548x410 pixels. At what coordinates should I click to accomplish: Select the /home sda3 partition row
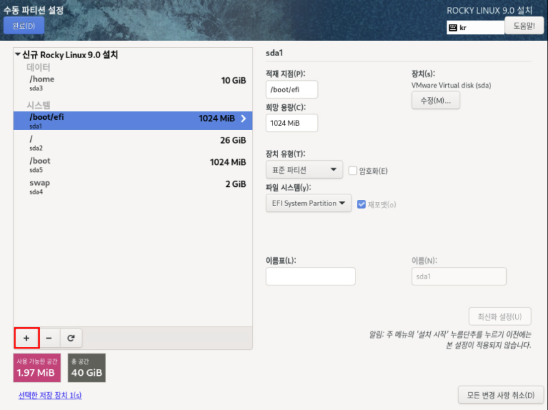pos(133,83)
